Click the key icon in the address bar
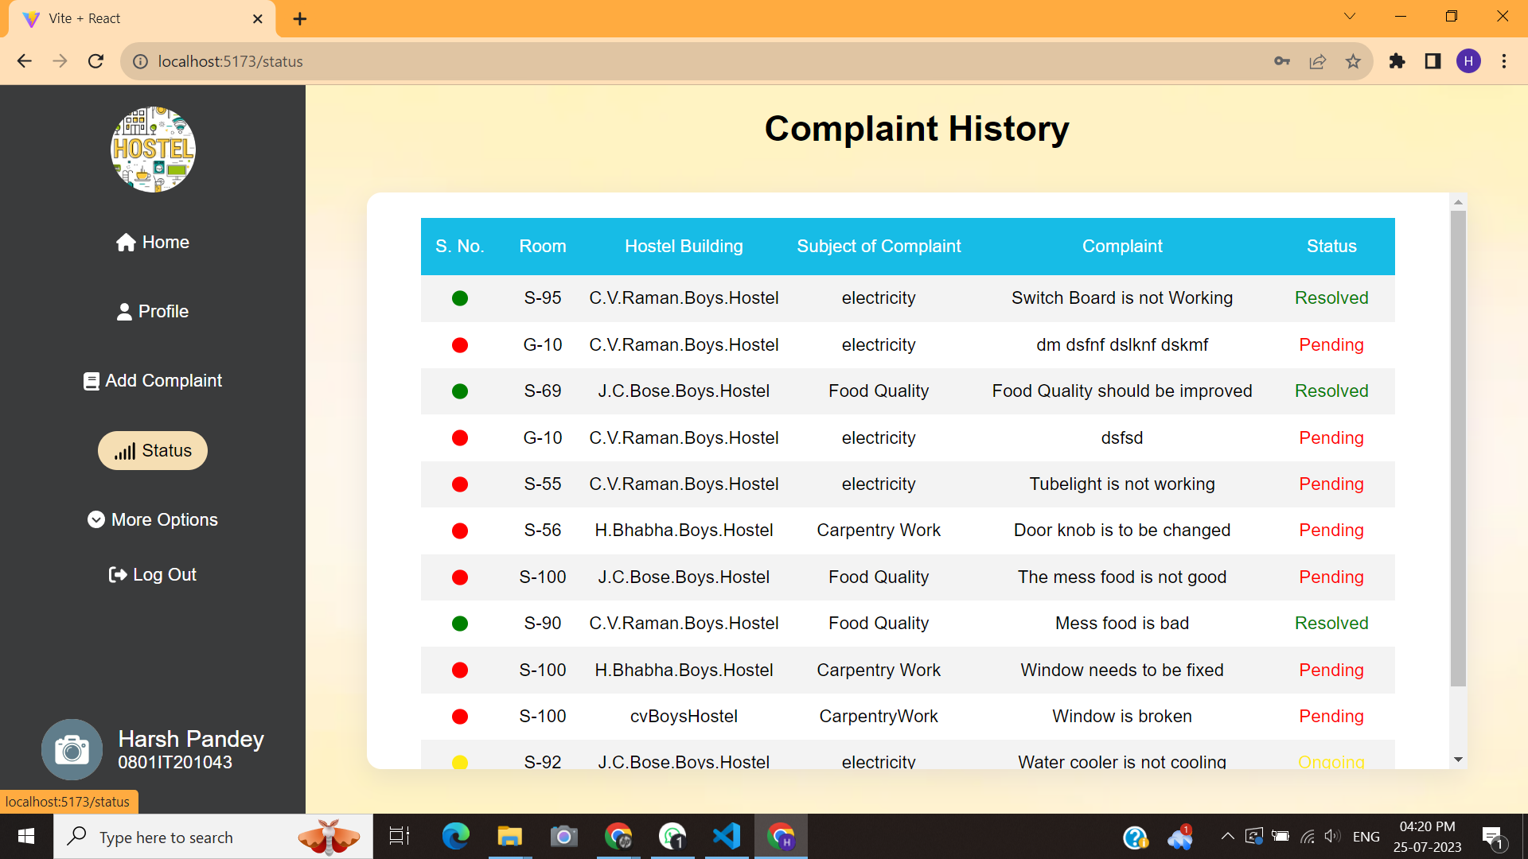 click(1281, 61)
